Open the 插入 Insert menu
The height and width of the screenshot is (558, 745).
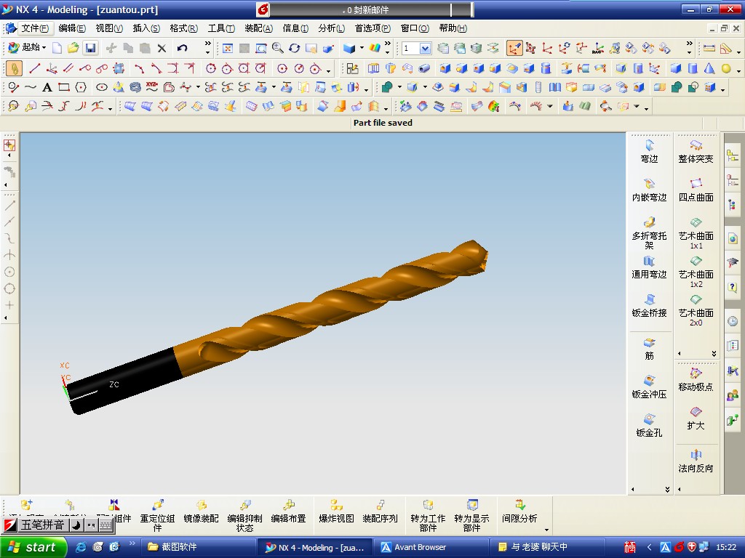pos(146,28)
